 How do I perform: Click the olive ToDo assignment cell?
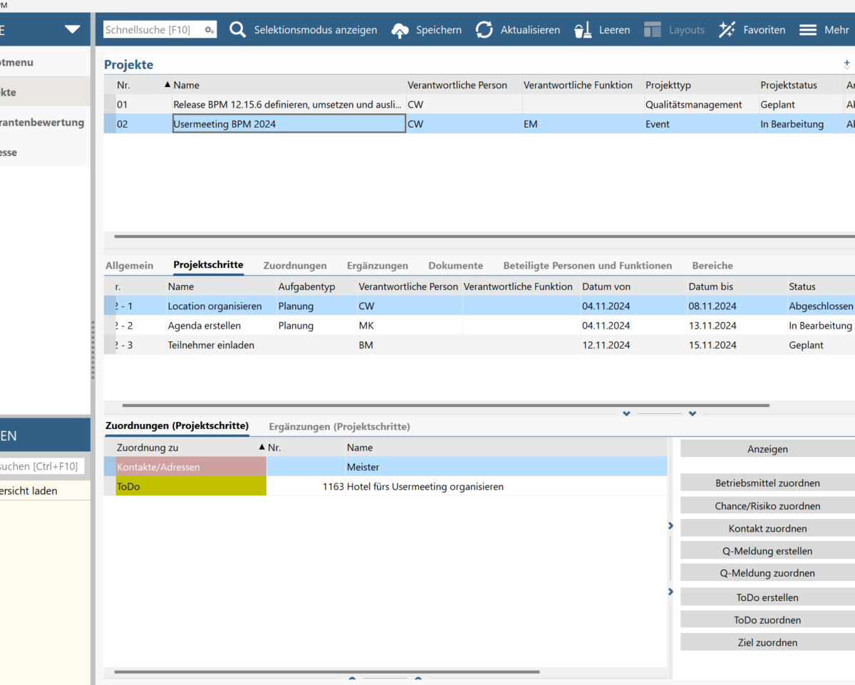[x=191, y=487]
